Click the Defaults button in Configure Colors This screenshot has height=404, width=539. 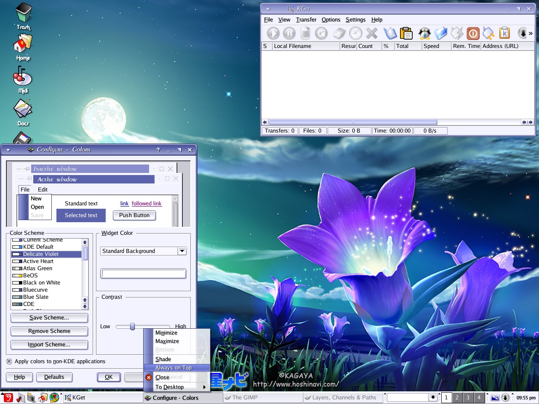54,377
